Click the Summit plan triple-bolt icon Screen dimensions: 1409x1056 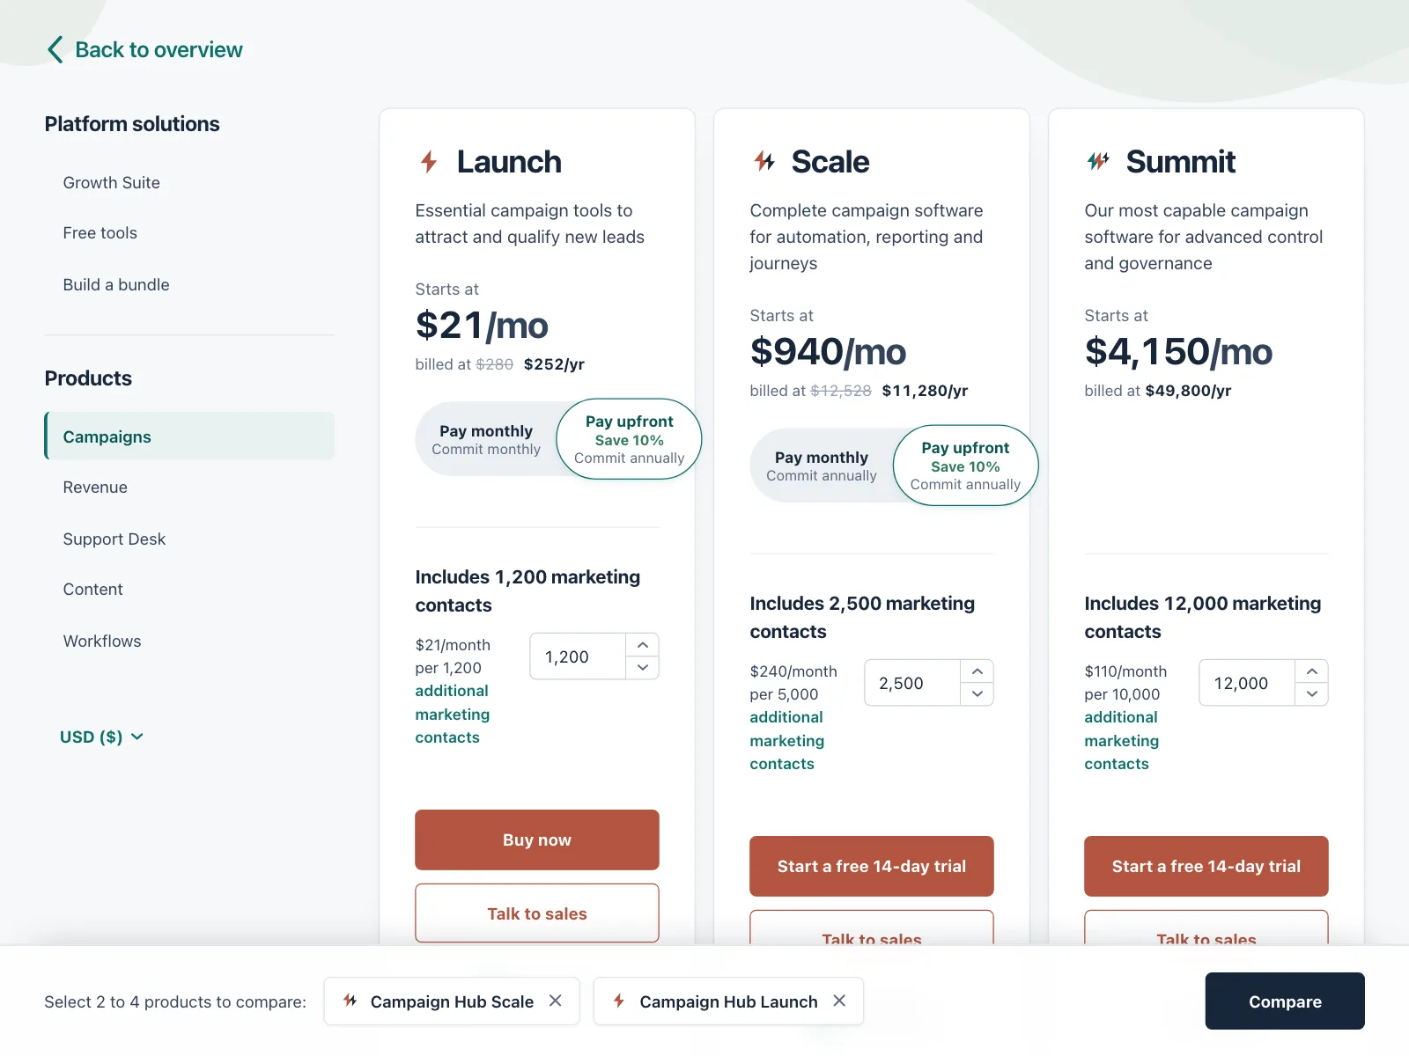pos(1098,161)
